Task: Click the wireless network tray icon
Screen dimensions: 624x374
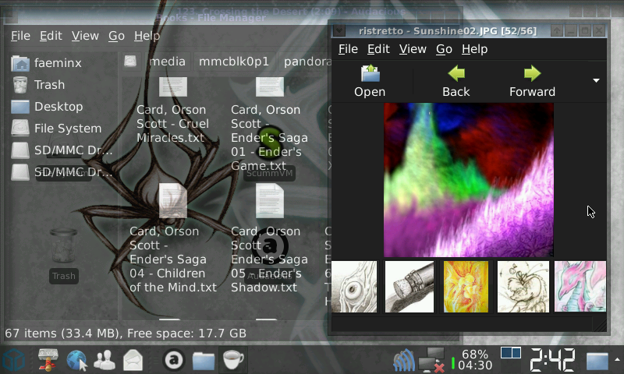Action: 404,361
